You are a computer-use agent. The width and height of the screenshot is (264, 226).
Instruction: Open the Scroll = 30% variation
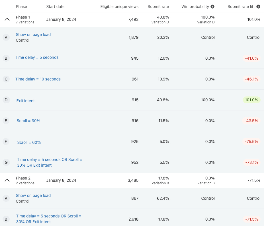tap(28, 121)
